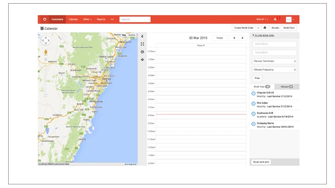Click the circular target locate icon

click(x=142, y=52)
